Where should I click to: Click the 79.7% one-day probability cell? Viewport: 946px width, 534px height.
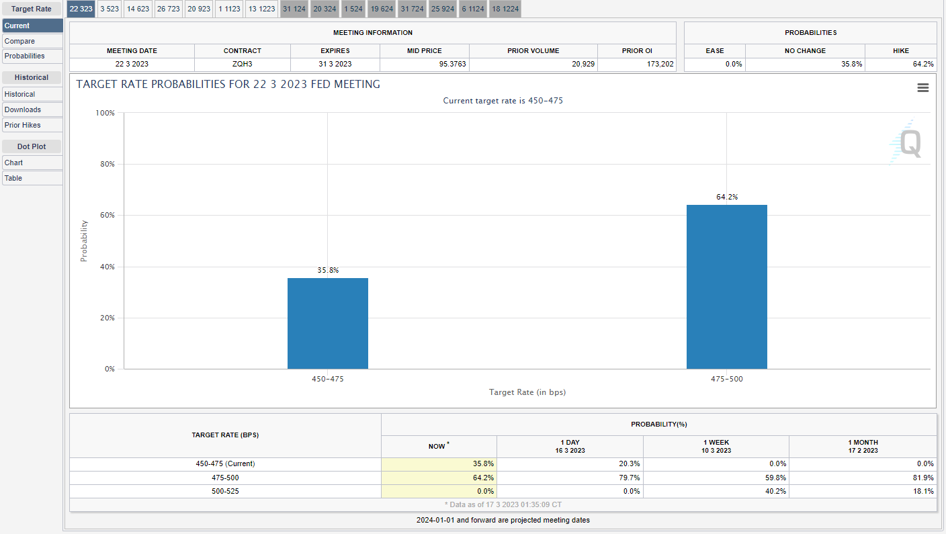coord(570,478)
